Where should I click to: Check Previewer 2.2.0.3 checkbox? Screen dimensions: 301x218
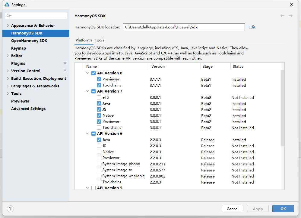coord(99,158)
